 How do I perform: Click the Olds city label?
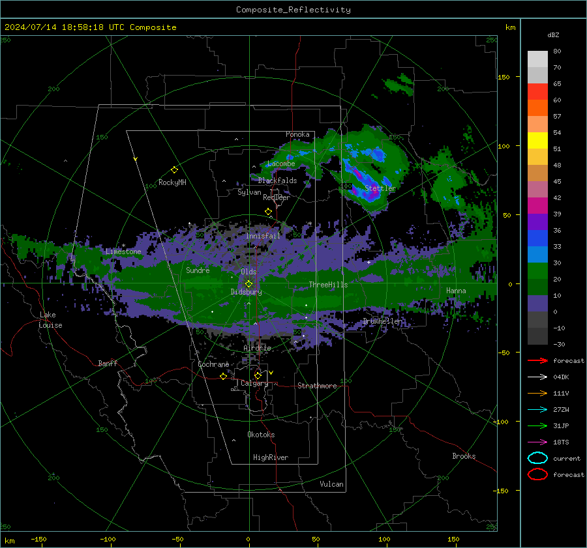pos(248,272)
